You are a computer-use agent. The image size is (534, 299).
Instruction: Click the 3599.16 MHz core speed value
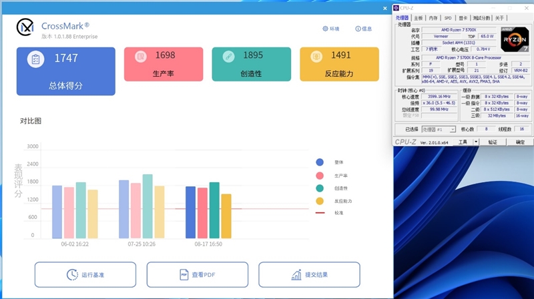[439, 97]
